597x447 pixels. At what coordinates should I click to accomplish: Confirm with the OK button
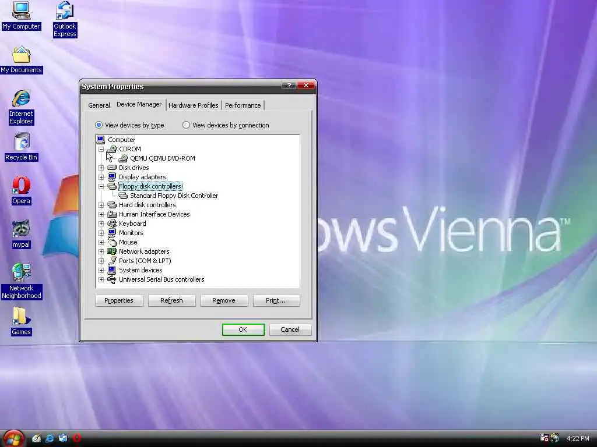(x=243, y=329)
